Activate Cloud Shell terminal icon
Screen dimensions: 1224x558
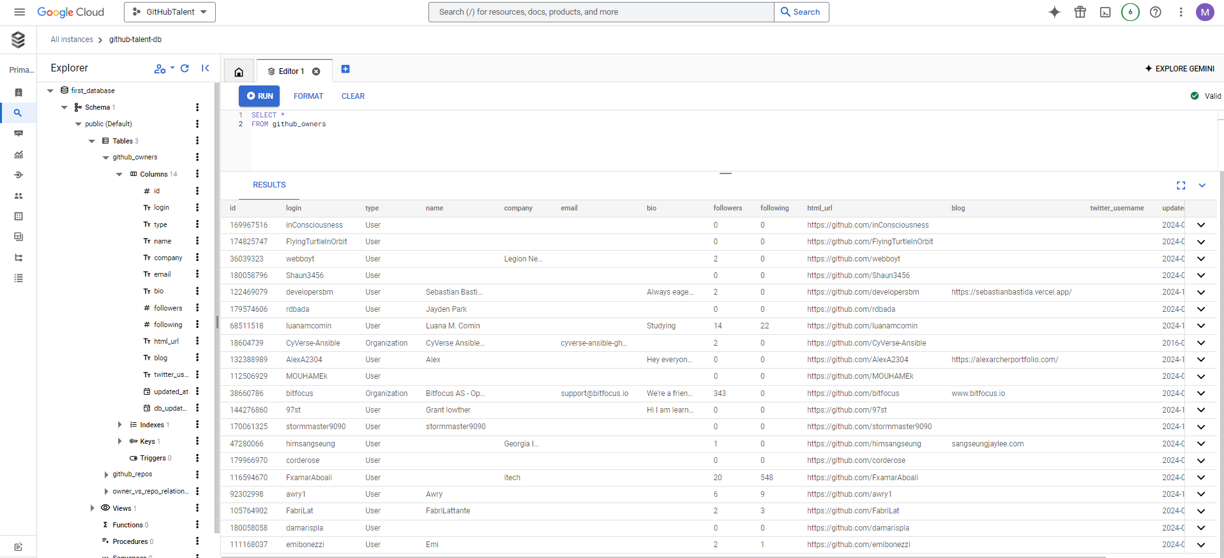pos(1105,12)
